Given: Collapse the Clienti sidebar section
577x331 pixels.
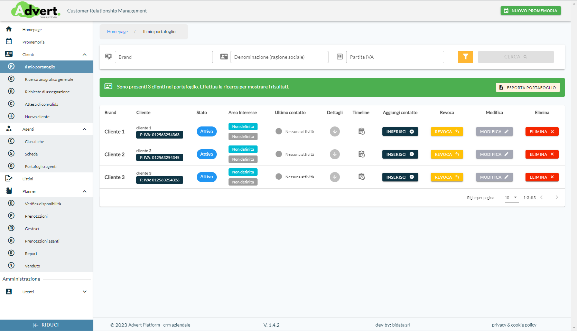Looking at the screenshot, I should click(84, 55).
